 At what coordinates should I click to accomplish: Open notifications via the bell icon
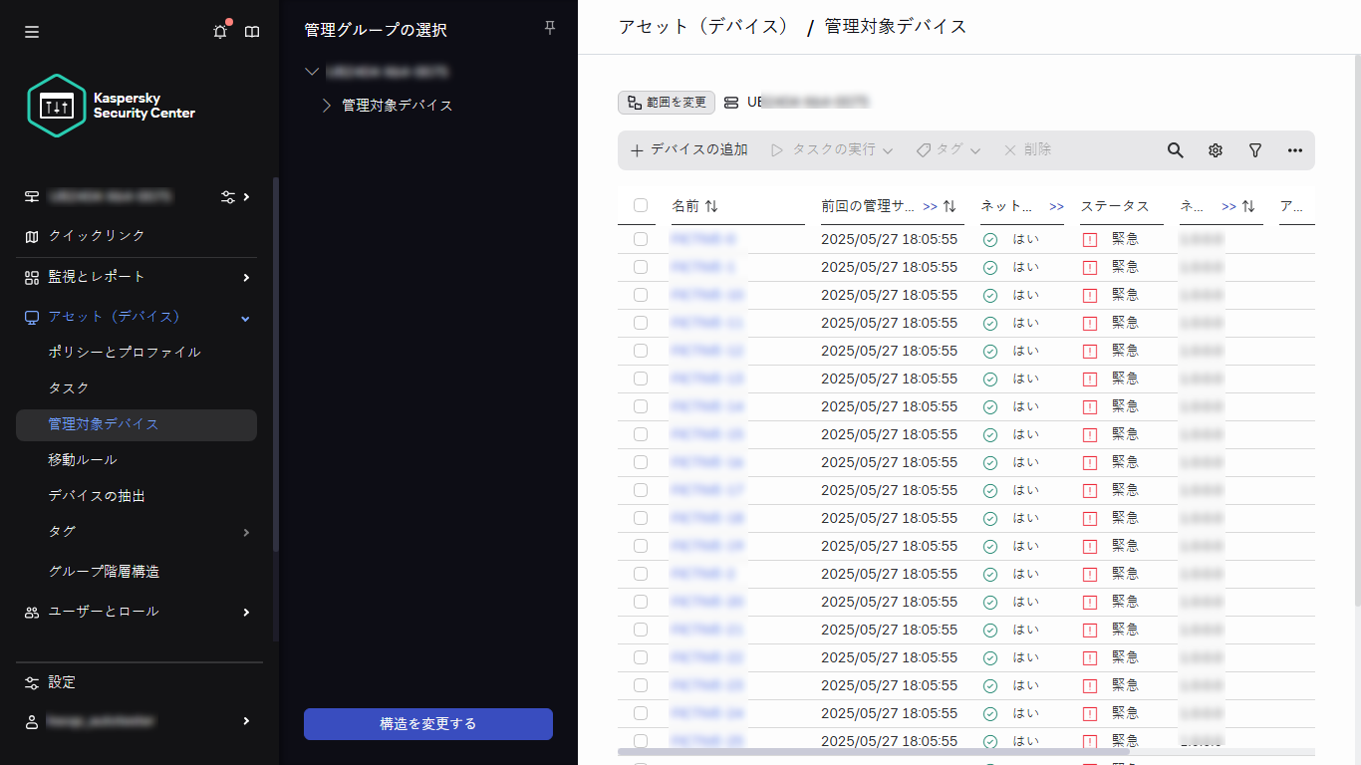219,31
